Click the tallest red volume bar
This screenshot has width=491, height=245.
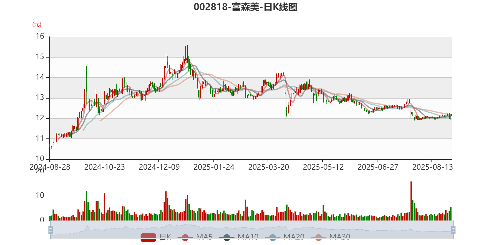coord(411,201)
